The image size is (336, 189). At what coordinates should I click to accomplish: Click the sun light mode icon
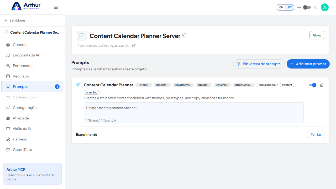[x=299, y=7]
